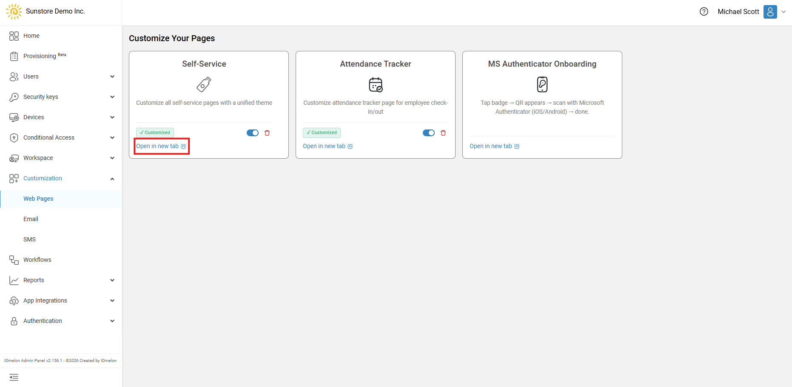Open Self-Service page in new tab
The height and width of the screenshot is (387, 792).
[161, 146]
